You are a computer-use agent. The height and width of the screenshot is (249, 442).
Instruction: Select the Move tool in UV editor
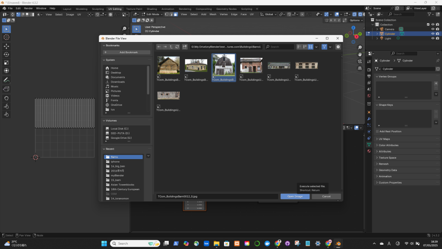point(6,46)
